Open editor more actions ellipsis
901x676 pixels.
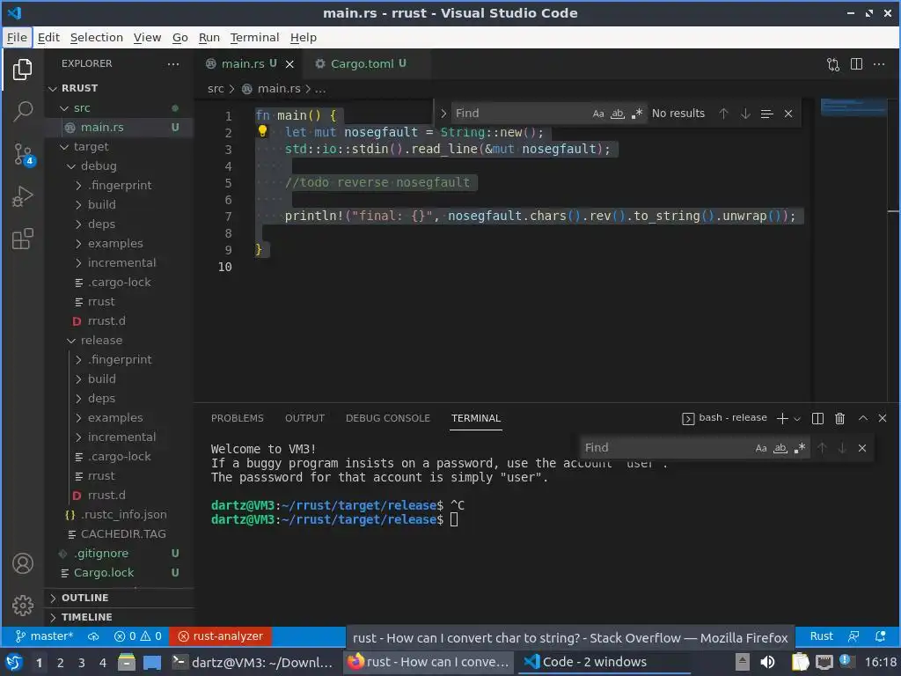879,64
